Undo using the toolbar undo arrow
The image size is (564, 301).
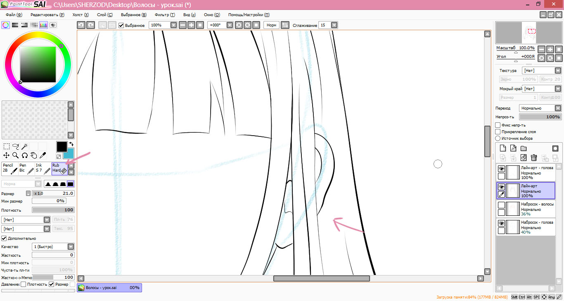(81, 25)
